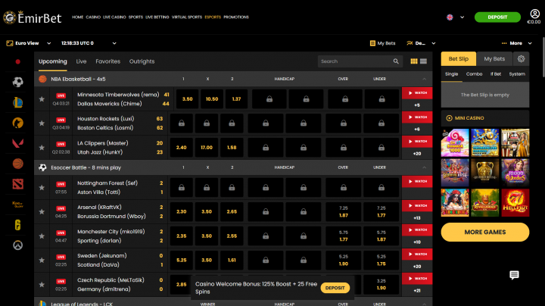Click the search magnifier icon

click(396, 61)
